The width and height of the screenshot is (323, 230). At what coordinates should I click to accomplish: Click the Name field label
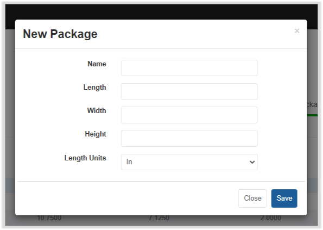(x=97, y=64)
